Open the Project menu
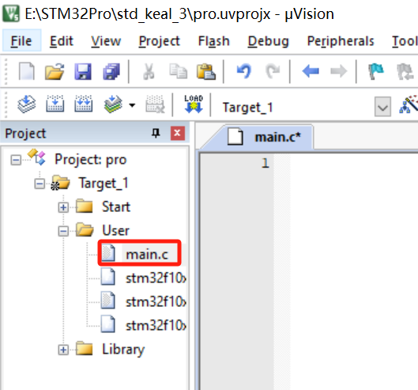Image resolution: width=418 pixels, height=390 pixels. coord(160,41)
